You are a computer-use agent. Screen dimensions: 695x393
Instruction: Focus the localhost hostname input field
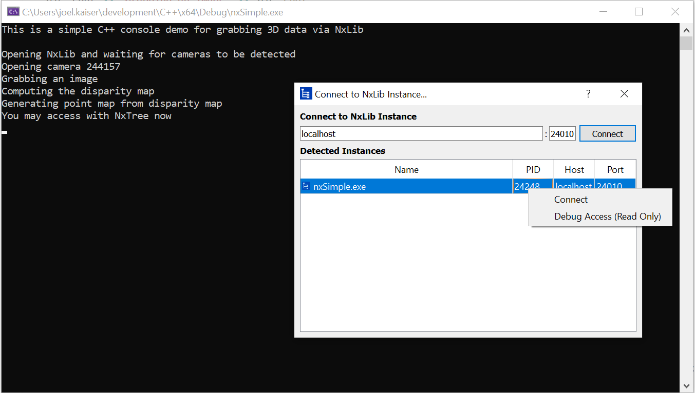click(x=421, y=134)
